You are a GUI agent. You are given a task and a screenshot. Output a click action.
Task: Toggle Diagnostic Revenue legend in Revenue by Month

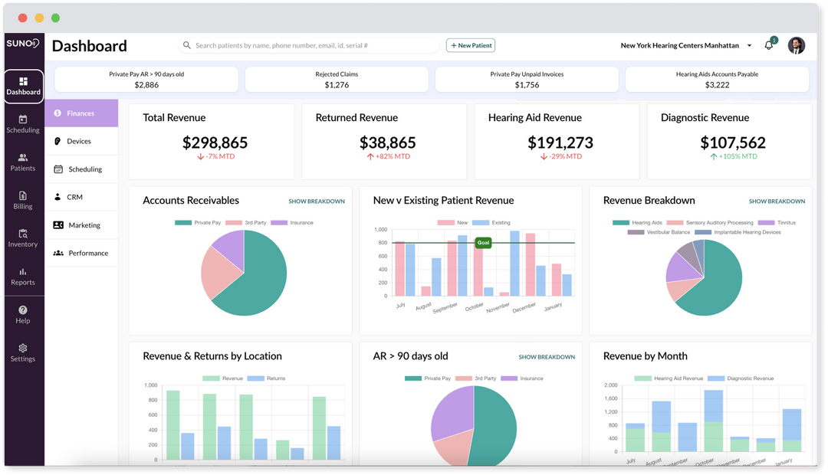741,378
